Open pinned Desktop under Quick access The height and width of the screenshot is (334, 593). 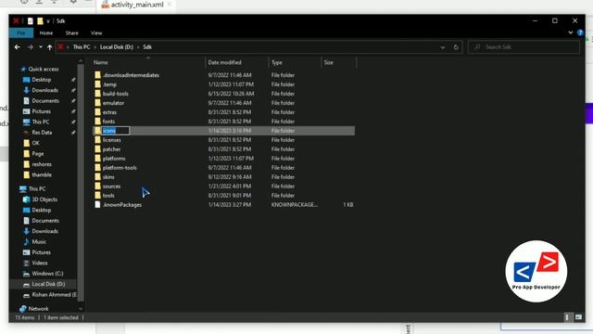tap(41, 80)
